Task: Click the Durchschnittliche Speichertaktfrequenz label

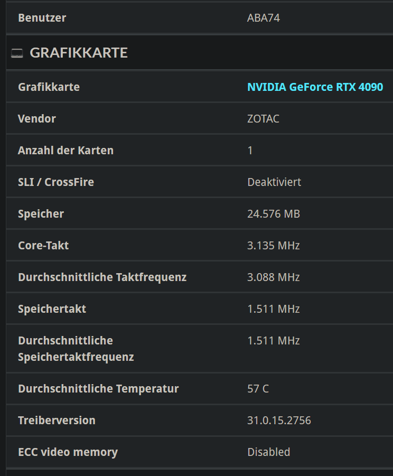Action: click(x=76, y=349)
